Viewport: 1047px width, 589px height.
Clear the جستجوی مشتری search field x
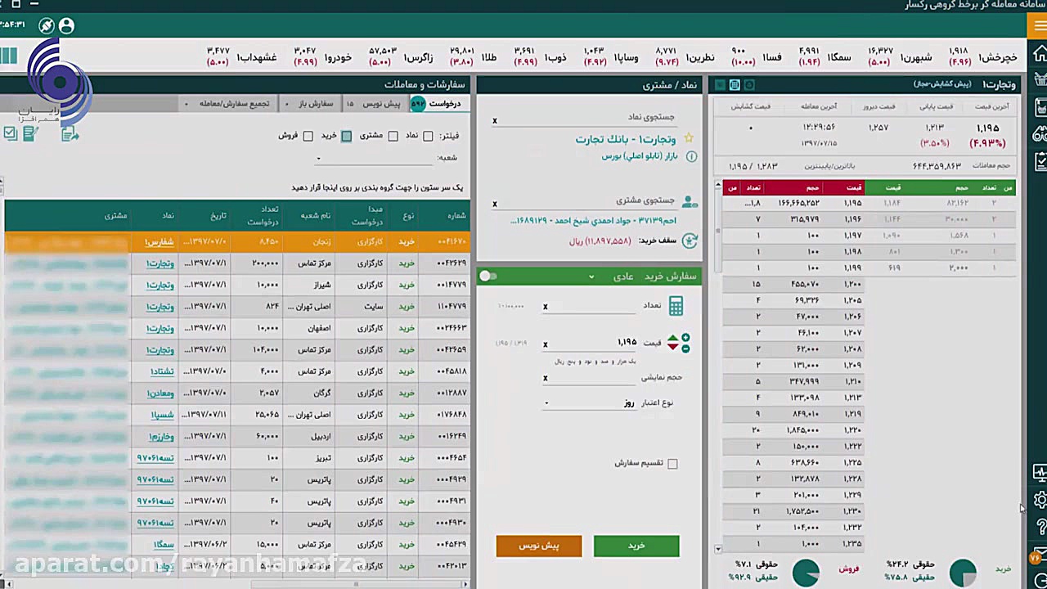tap(495, 204)
